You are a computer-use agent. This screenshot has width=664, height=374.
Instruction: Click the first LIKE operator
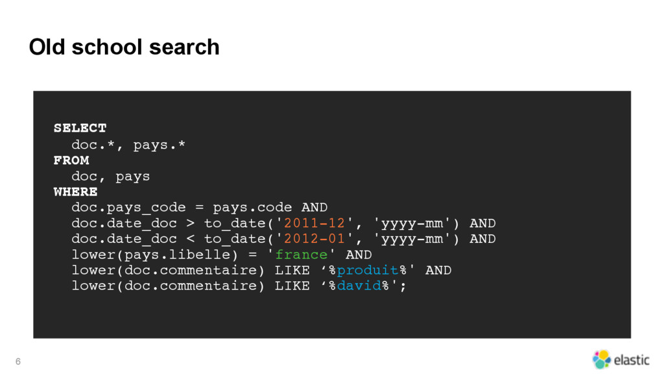[292, 270]
